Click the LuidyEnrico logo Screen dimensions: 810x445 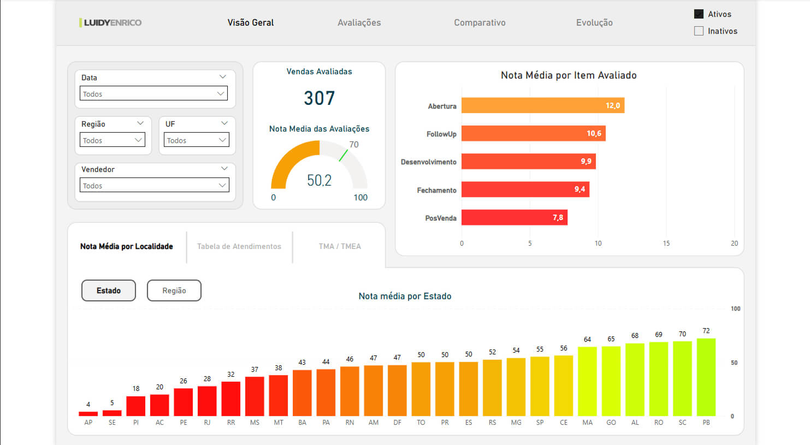[x=110, y=22]
